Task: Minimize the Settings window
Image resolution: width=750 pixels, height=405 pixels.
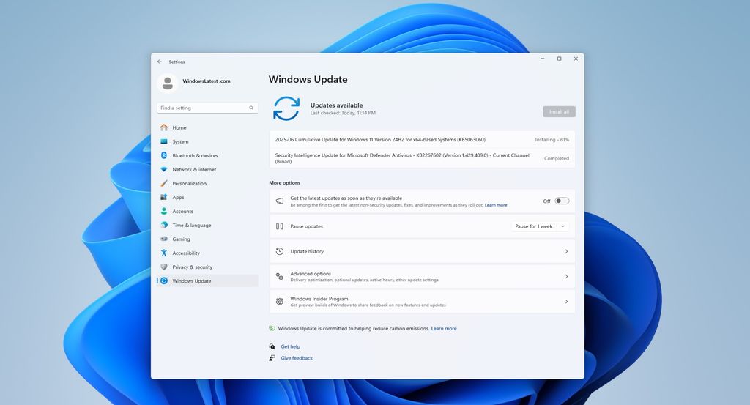Action: 543,59
